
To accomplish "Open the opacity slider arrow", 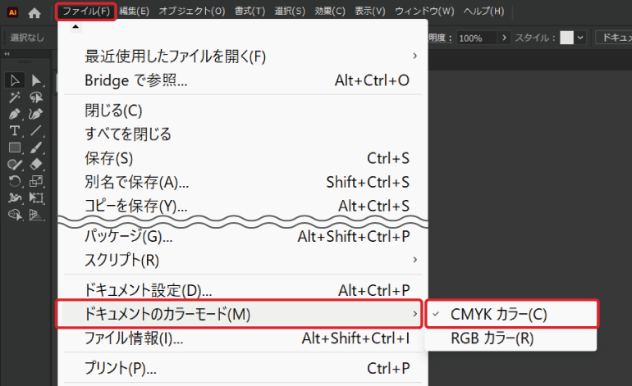I will [504, 38].
